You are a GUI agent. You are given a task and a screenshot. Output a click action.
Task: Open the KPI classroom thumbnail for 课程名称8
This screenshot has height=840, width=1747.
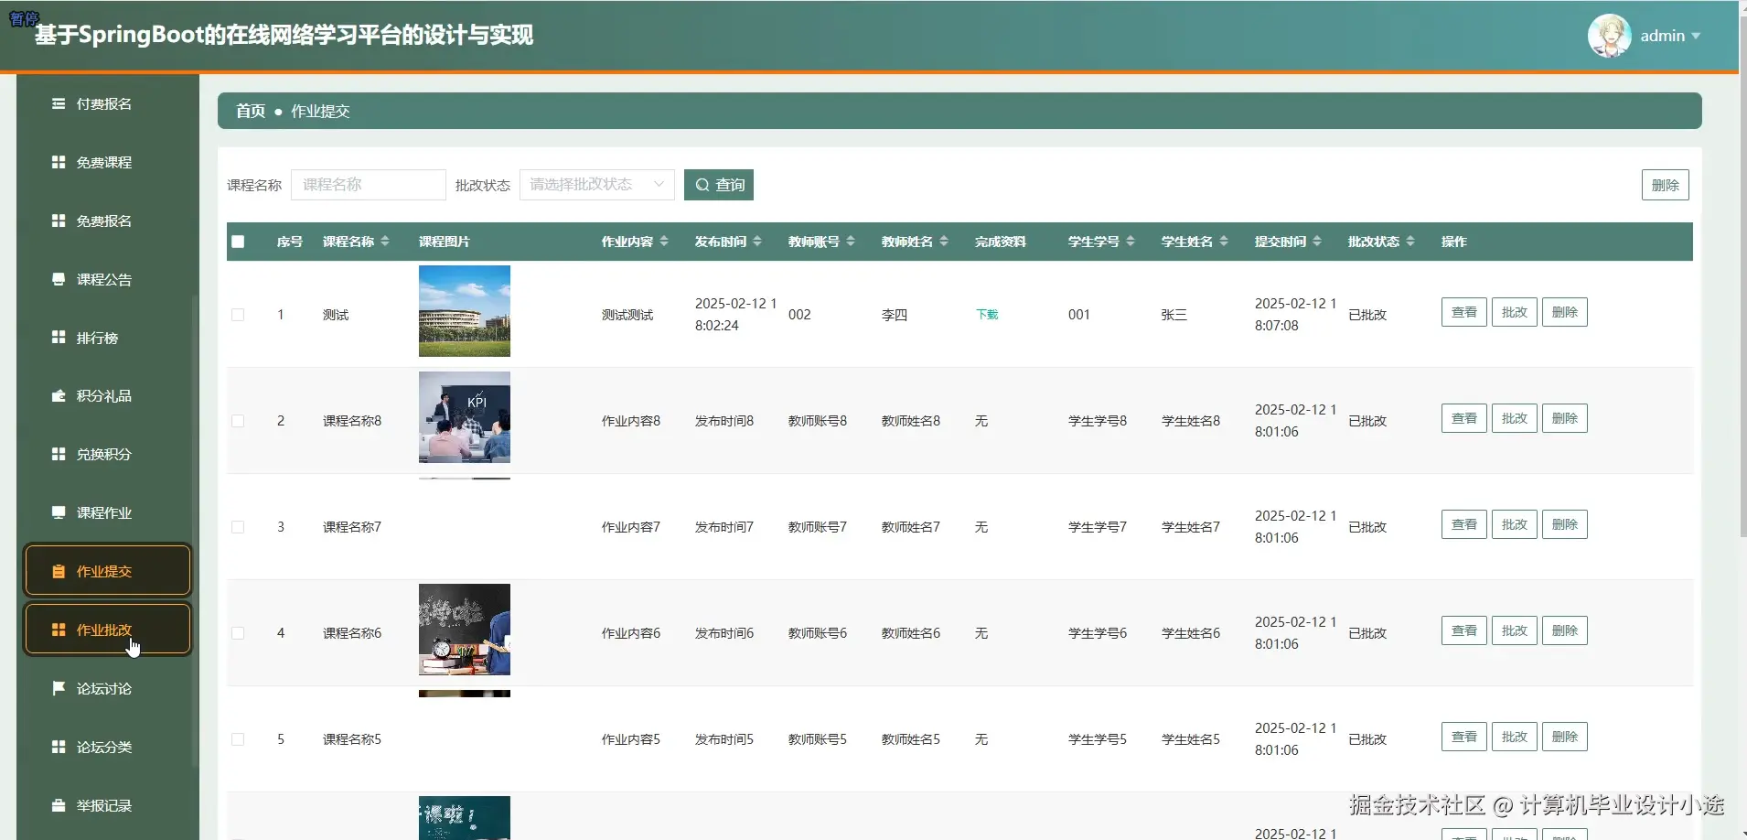point(465,417)
